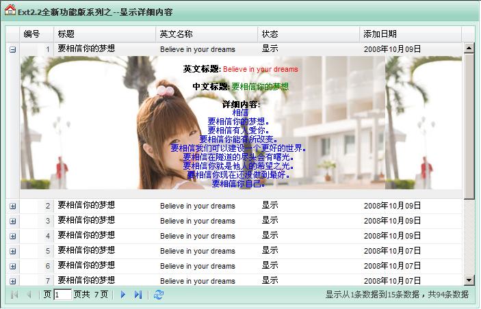
Task: Focus the page number input field
Action: click(62, 295)
